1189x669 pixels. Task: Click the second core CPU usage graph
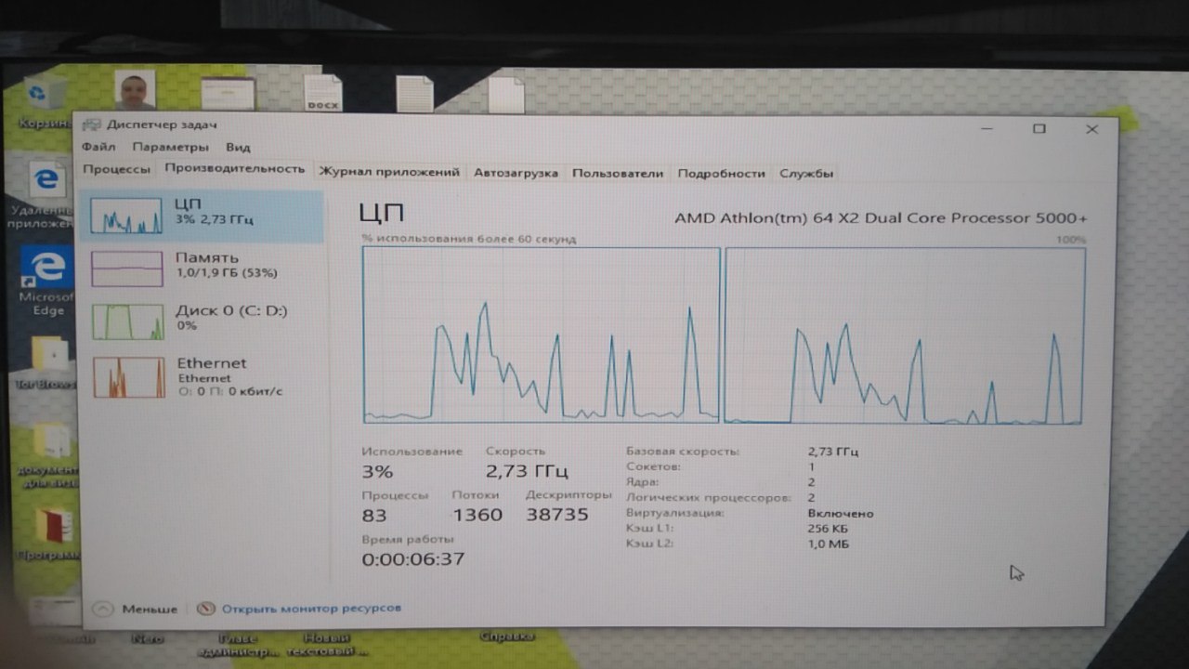(904, 335)
